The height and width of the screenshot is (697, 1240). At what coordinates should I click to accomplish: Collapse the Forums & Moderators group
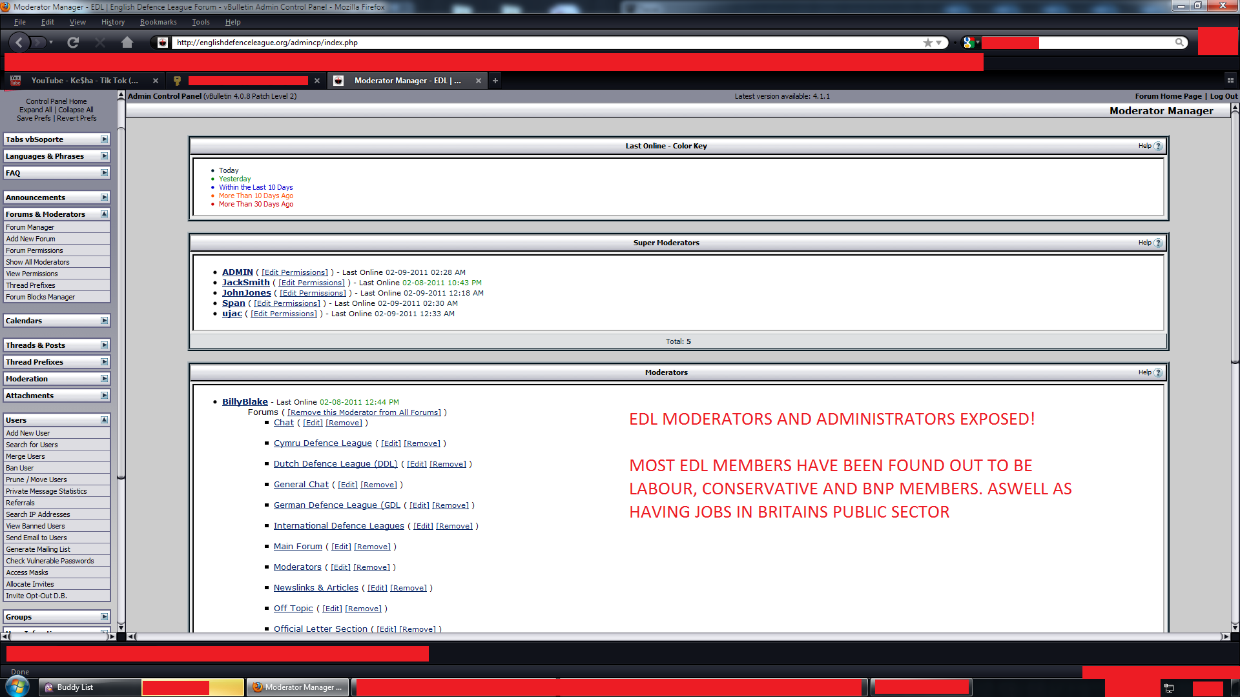click(x=104, y=214)
